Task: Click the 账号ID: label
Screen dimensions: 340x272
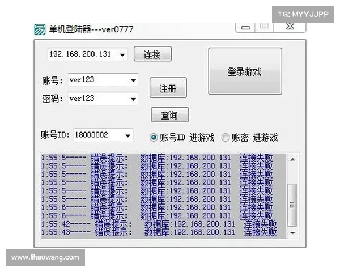Action: (56, 135)
